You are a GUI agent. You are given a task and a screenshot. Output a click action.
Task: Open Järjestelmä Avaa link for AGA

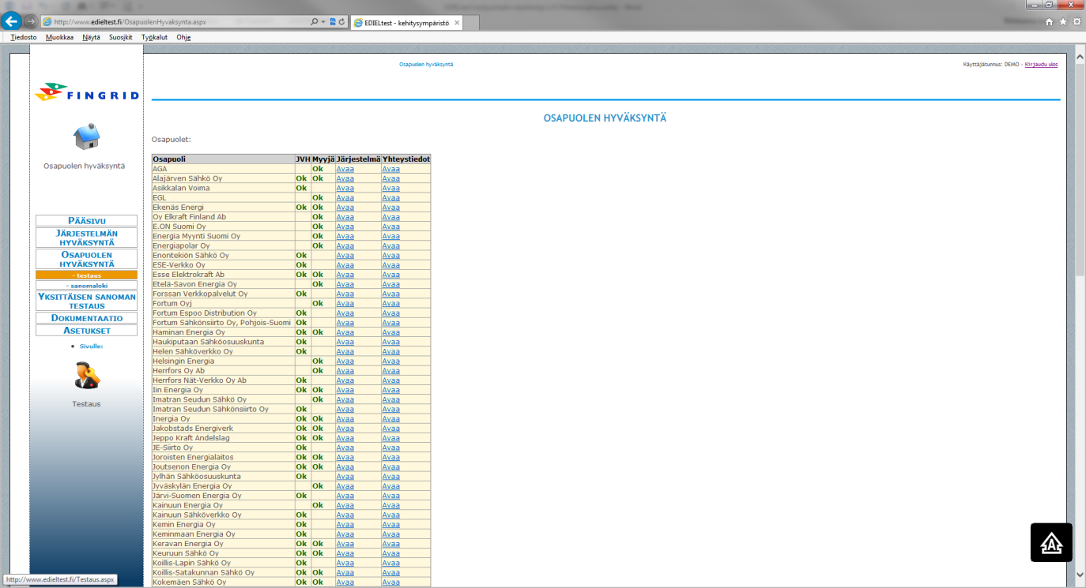[x=345, y=169]
